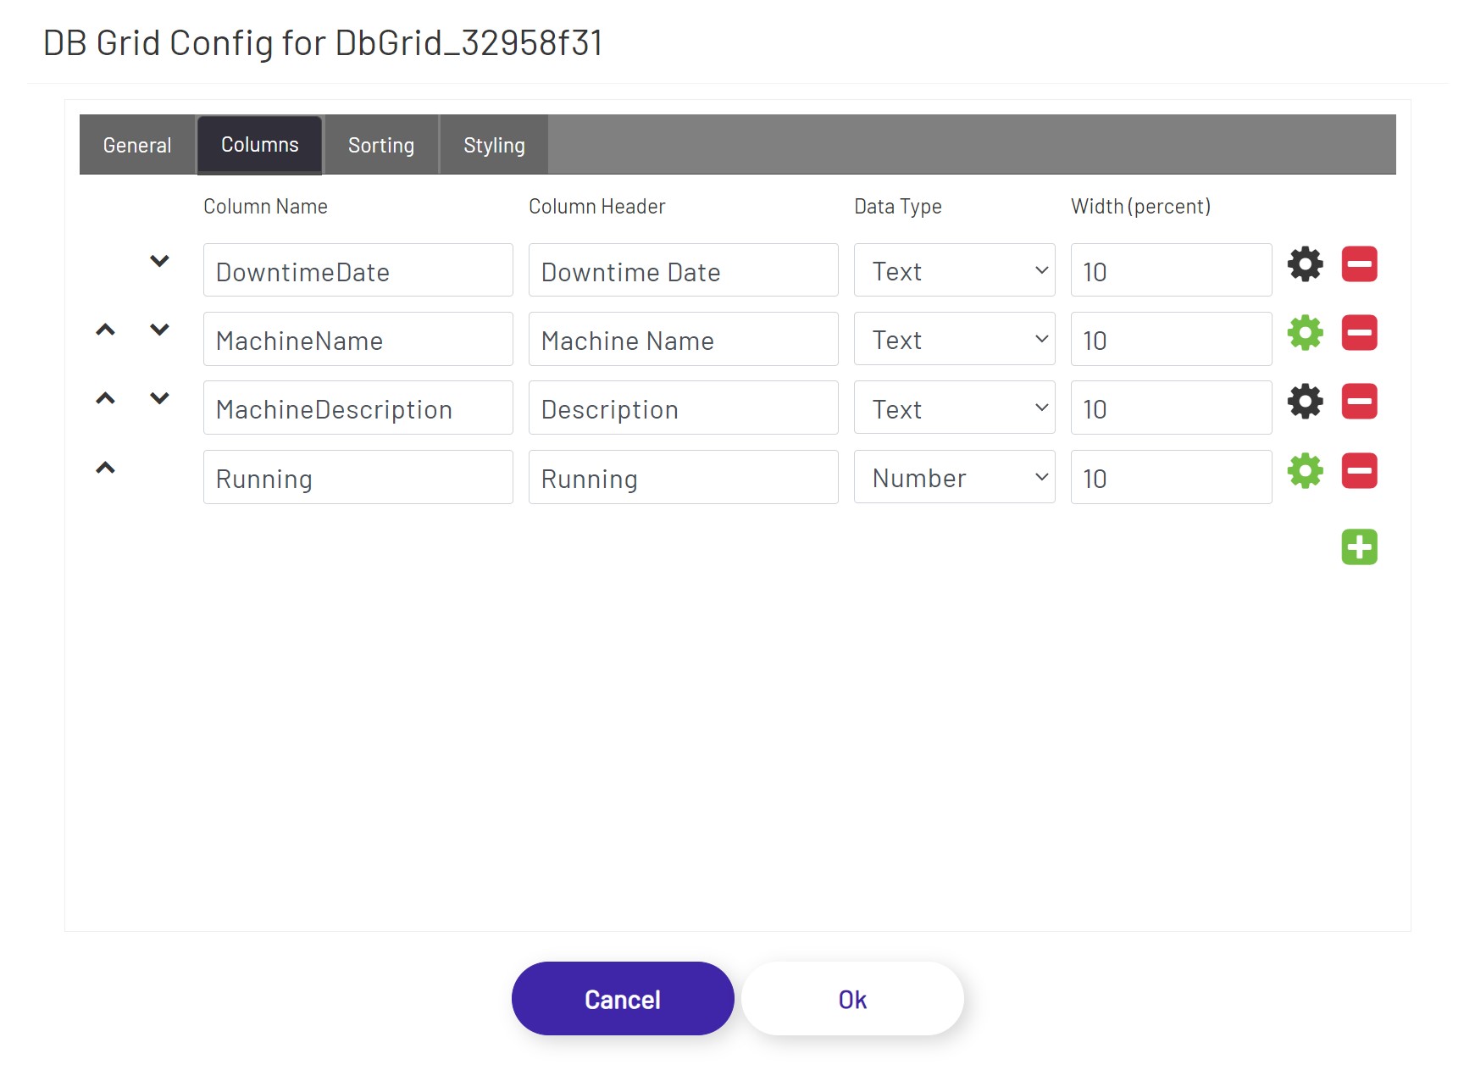The width and height of the screenshot is (1475, 1076).
Task: Open the Data Type dropdown for MachineDescription
Action: pos(954,408)
